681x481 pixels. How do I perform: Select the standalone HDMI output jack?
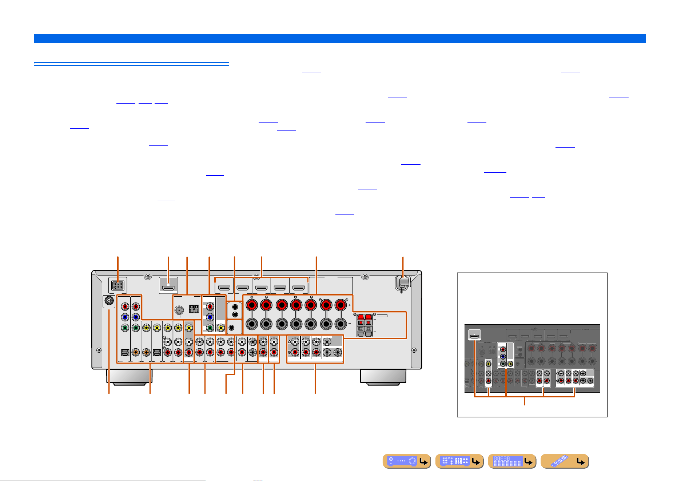[168, 288]
